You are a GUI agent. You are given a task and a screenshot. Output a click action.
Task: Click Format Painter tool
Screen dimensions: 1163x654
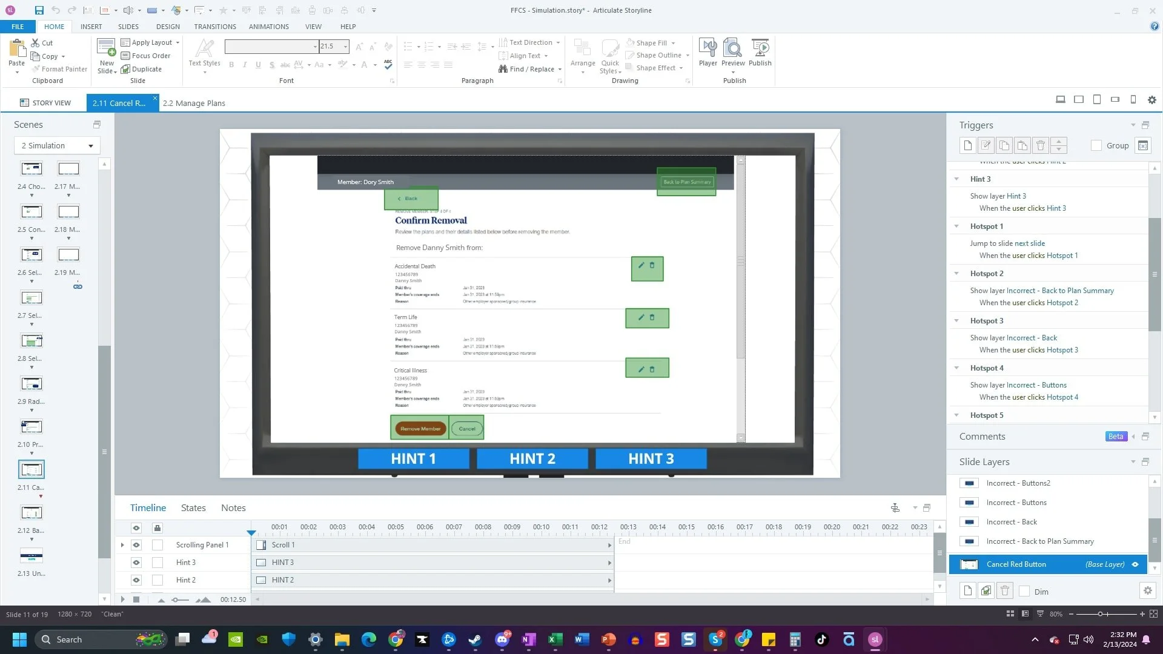pos(59,69)
